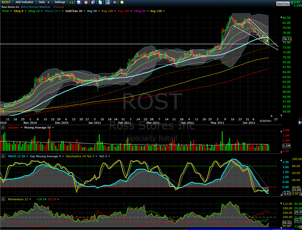This screenshot has height=230, width=302.
Task: Click the stacked documents icon in toolbar
Action: coord(93,2)
